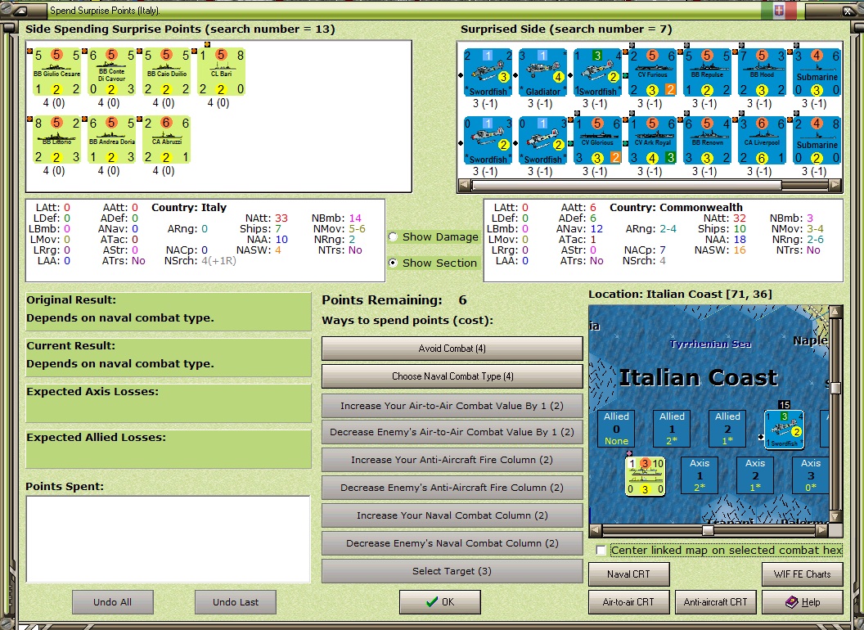Click the BB Caio Duilio unit counter

pos(166,72)
